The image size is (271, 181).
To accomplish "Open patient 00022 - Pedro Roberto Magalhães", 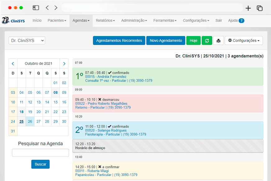I will tap(101, 104).
